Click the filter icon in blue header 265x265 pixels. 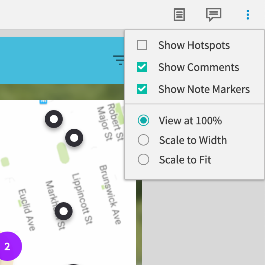[x=119, y=60]
